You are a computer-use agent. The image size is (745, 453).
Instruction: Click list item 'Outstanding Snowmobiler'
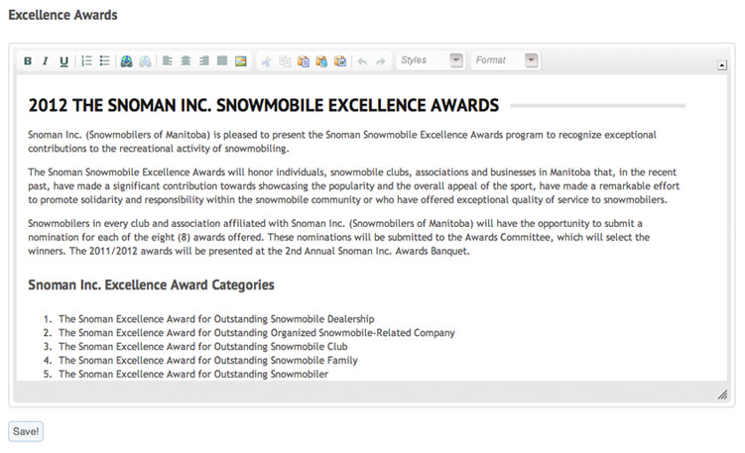click(x=193, y=374)
